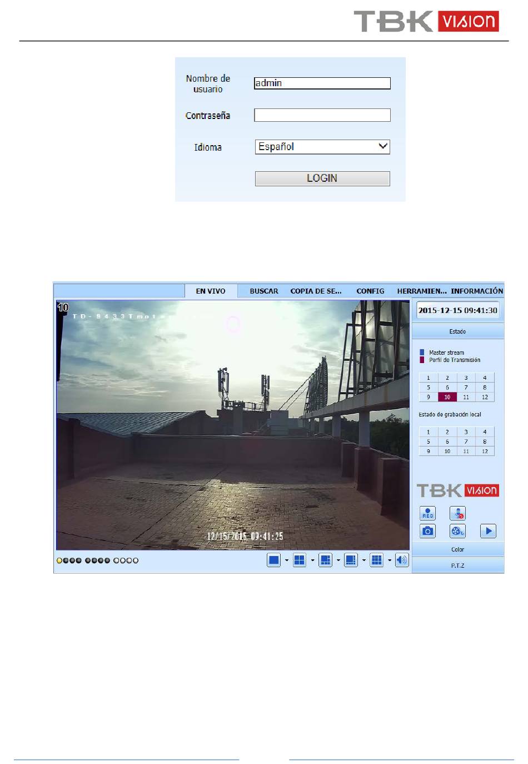
Task: Click the Contraseña password field
Action: coord(322,115)
